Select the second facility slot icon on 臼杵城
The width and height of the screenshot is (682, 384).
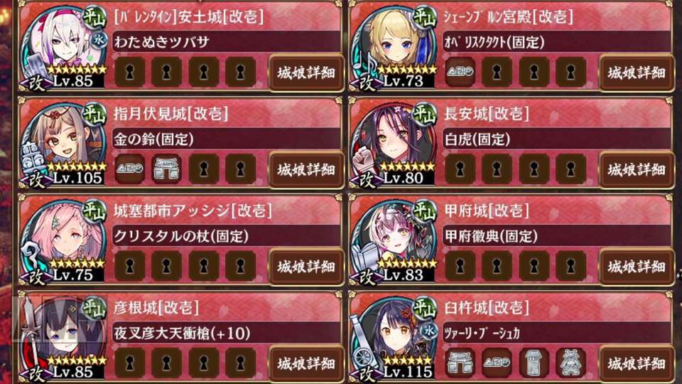tap(497, 363)
